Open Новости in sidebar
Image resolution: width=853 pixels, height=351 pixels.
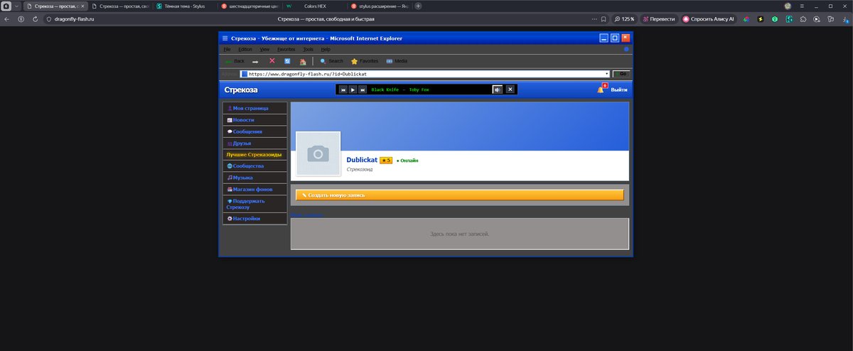[x=255, y=120]
